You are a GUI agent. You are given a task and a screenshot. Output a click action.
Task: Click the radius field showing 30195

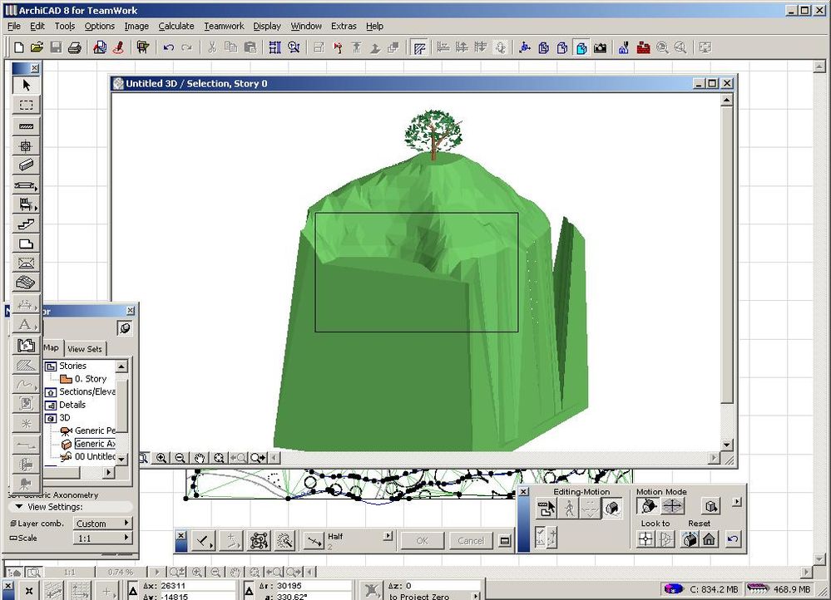pyautogui.click(x=312, y=586)
